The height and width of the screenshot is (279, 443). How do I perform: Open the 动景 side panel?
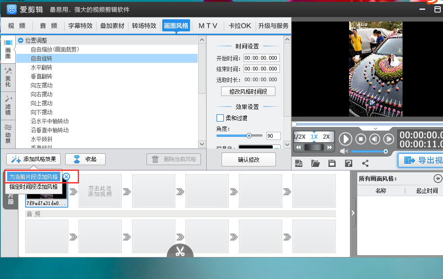point(8,133)
